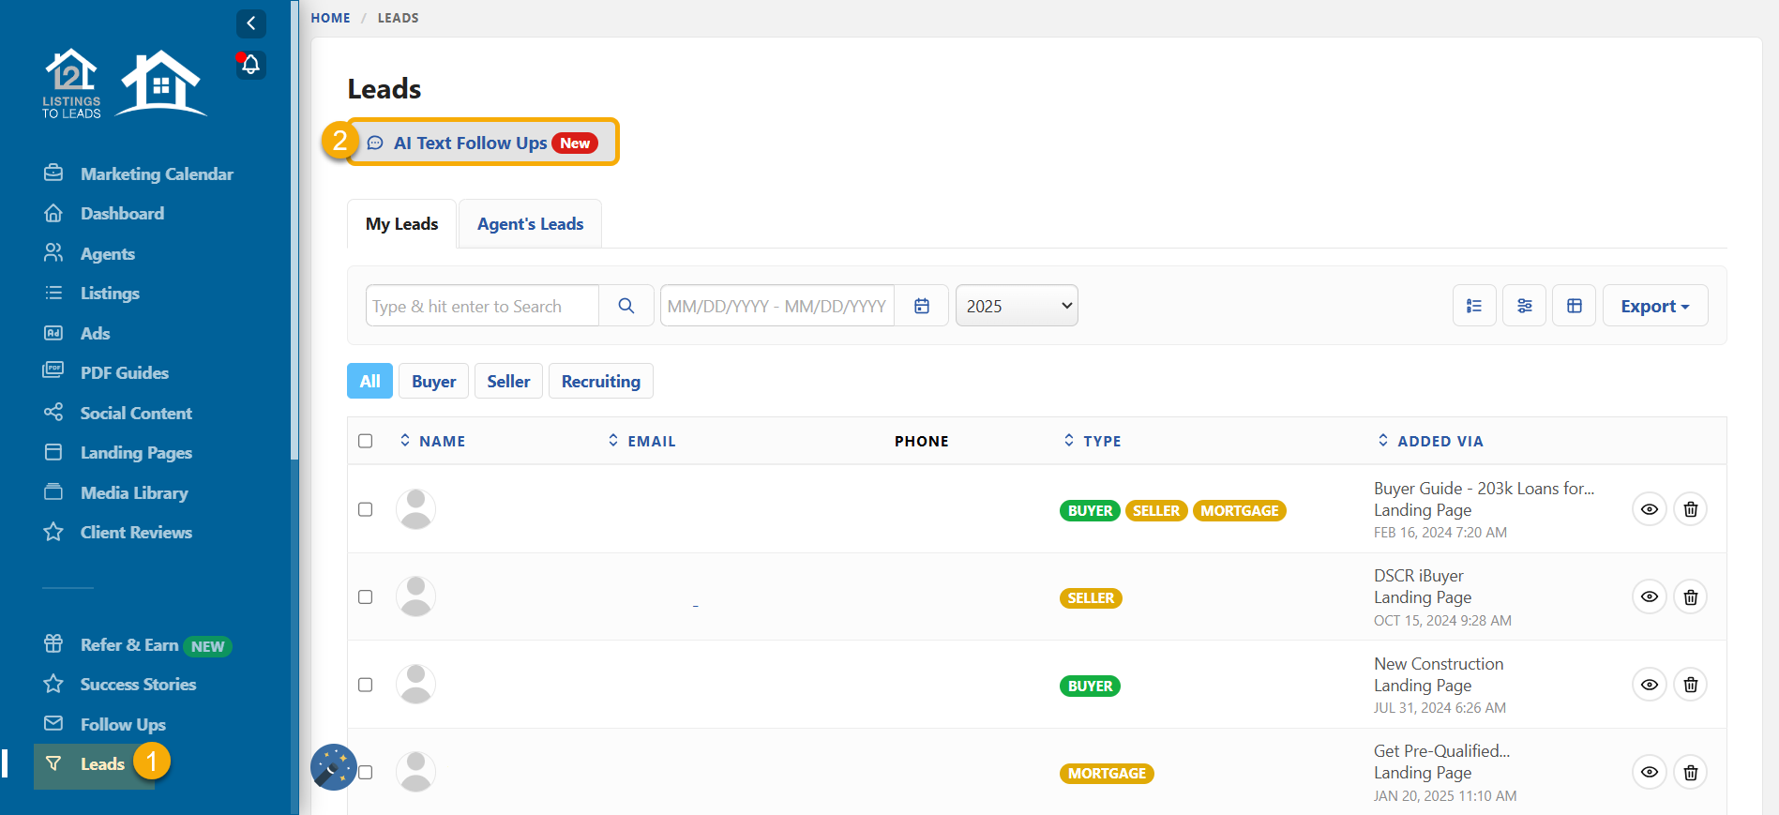The width and height of the screenshot is (1779, 815).
Task: Open the calendar date picker icon
Action: (922, 306)
